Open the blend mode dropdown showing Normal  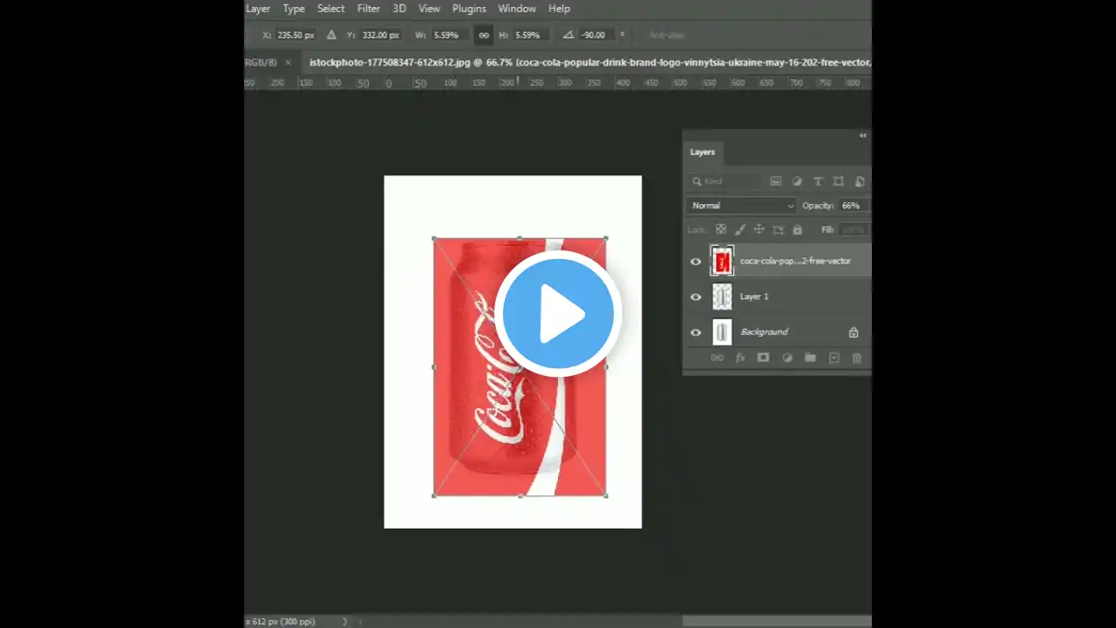(x=741, y=205)
